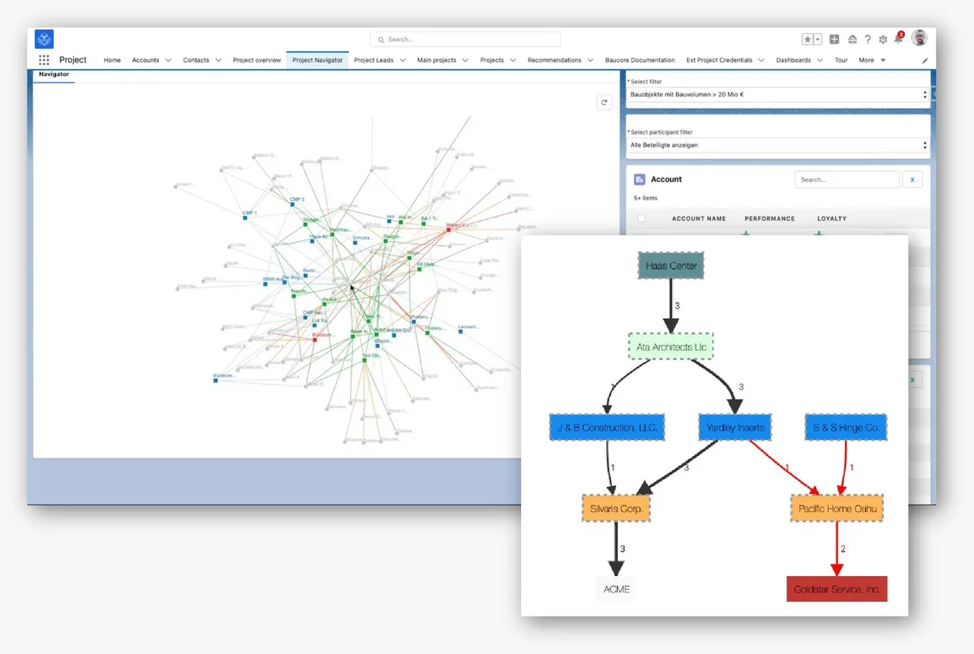Open the Tour tab

point(841,60)
